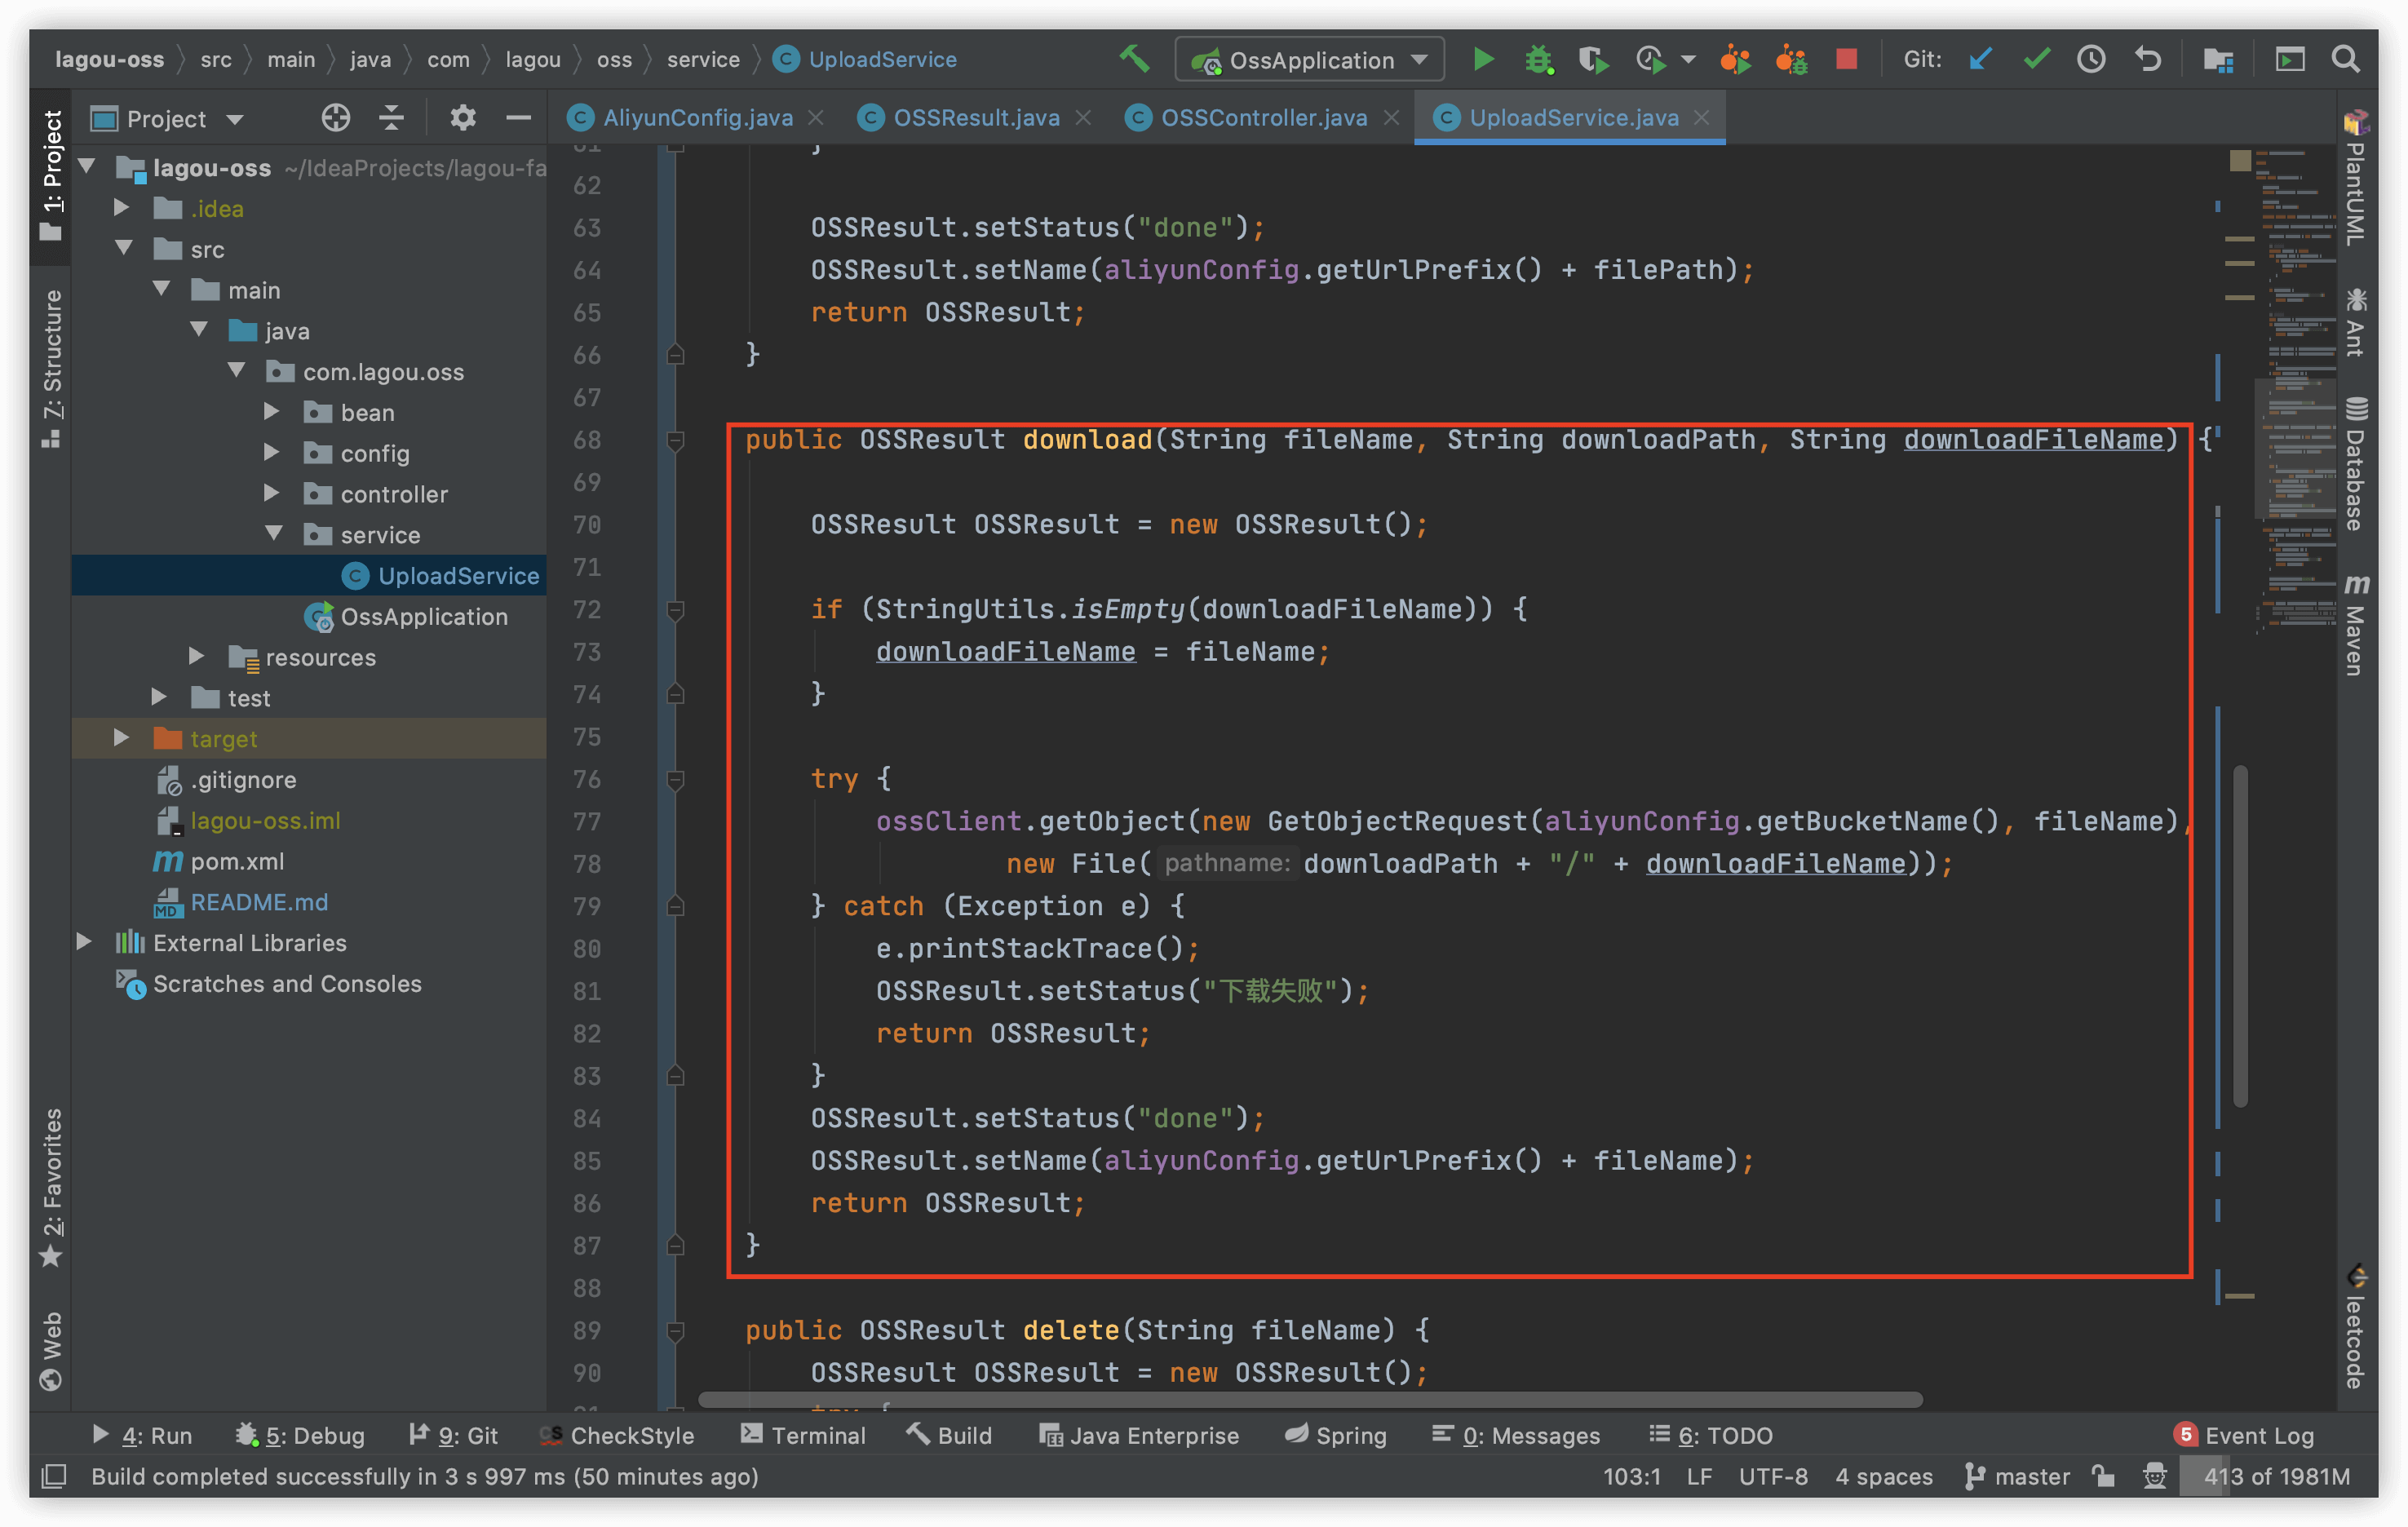The width and height of the screenshot is (2408, 1527).
Task: Expand the .idea folder
Action: [121, 208]
